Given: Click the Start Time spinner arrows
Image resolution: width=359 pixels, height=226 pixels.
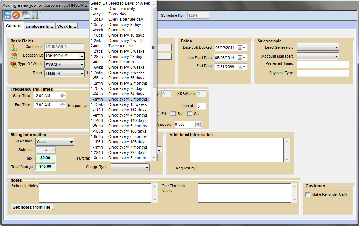Looking at the screenshot, I should coord(62,96).
